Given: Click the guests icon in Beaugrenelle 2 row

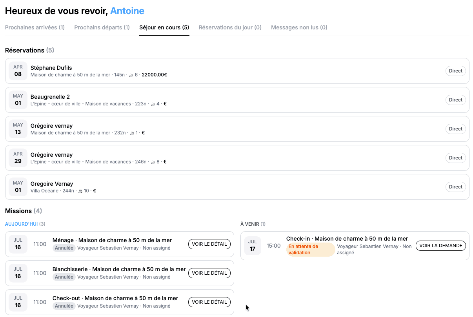Looking at the screenshot, I should pyautogui.click(x=153, y=104).
